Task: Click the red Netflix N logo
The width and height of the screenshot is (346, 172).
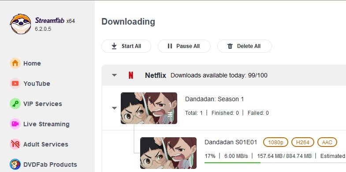Action: (x=131, y=75)
